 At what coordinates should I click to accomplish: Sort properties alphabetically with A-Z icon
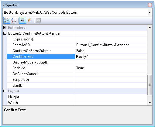(x=14, y=20)
